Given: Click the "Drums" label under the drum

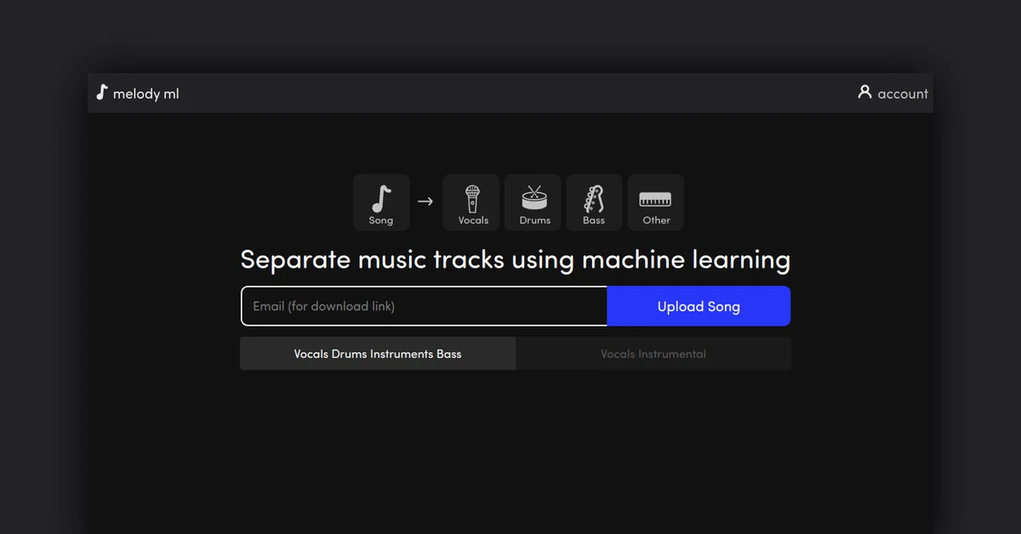Looking at the screenshot, I should 534,220.
